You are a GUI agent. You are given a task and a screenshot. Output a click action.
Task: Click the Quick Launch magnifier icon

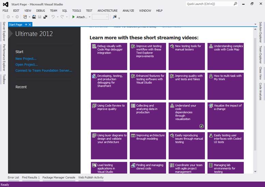(x=235, y=4)
